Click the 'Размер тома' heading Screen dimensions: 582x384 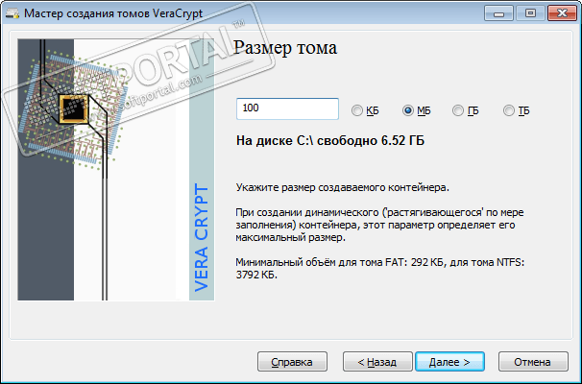[285, 48]
